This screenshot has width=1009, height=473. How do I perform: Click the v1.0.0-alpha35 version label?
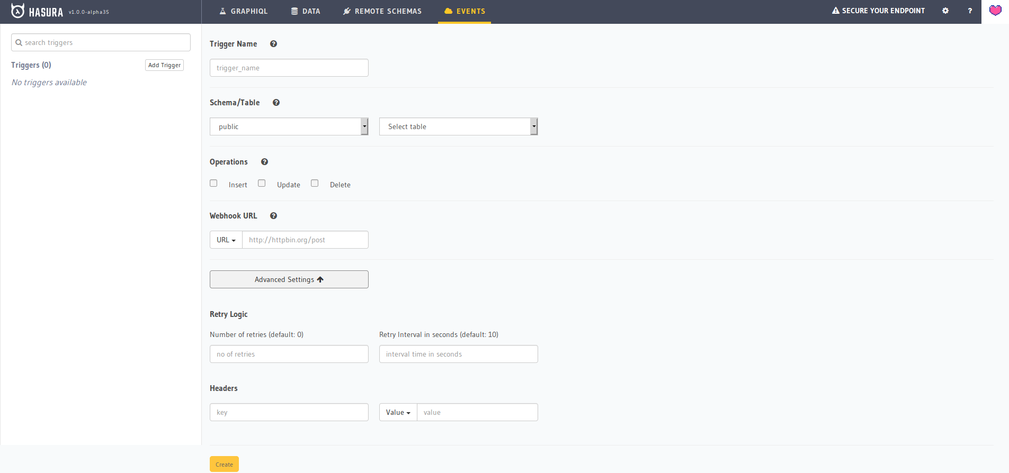[x=89, y=12]
